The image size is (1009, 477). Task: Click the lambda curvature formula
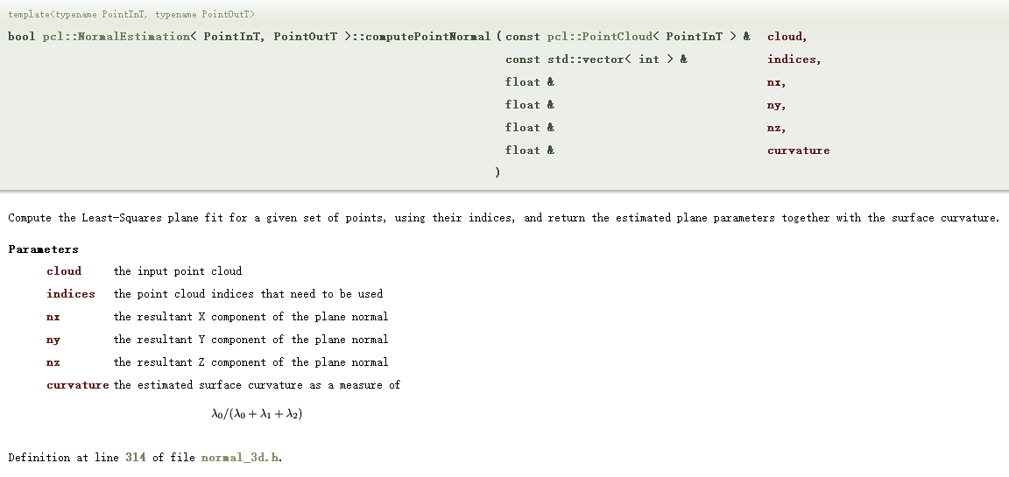pyautogui.click(x=257, y=413)
